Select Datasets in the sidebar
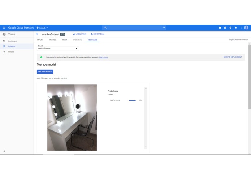Screen dimensions: 251x179 click(x=12, y=46)
